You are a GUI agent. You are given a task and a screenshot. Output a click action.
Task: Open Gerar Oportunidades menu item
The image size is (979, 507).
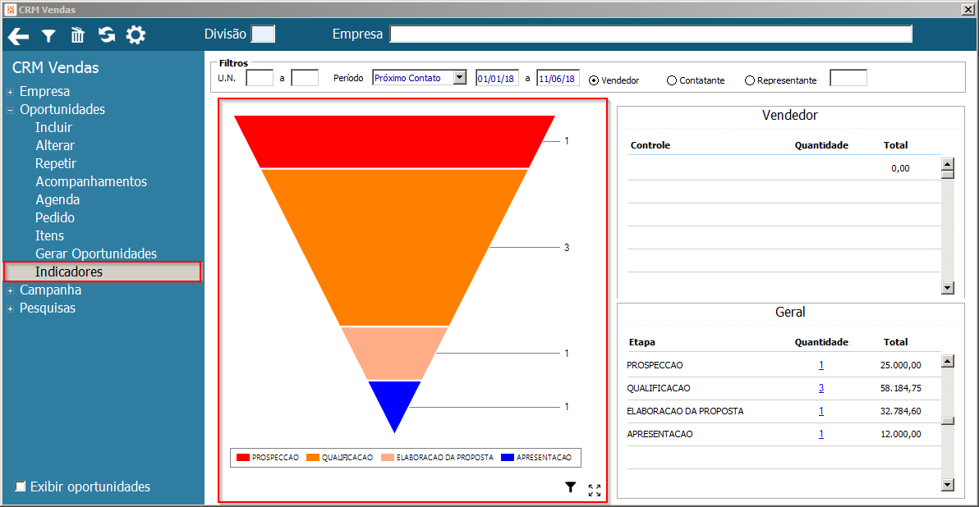(96, 253)
